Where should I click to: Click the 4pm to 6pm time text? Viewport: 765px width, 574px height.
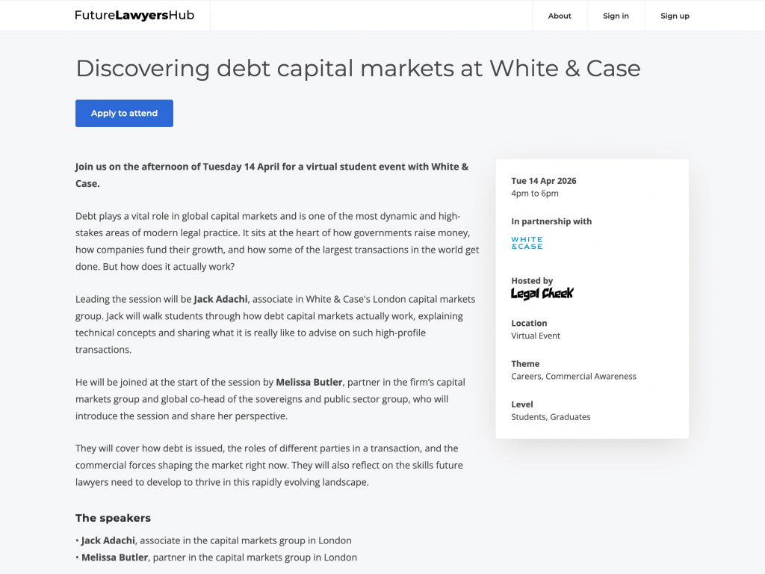click(535, 194)
